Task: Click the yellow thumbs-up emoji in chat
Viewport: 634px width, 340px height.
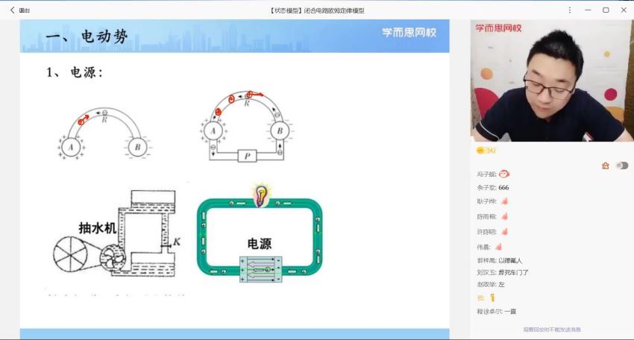Action: (x=492, y=298)
